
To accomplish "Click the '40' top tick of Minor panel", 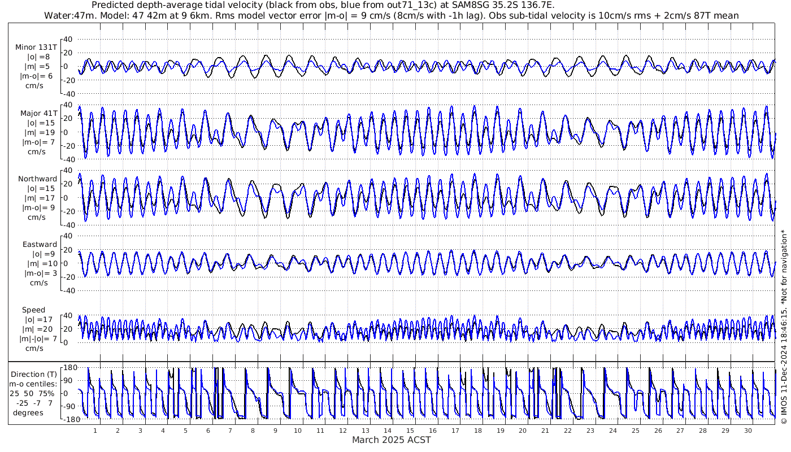I will click(x=68, y=39).
